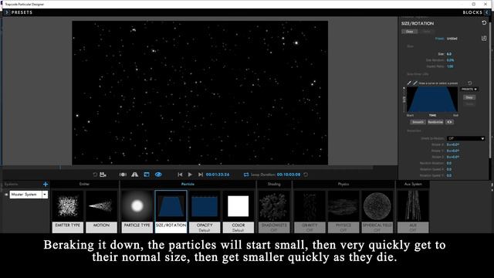Image resolution: width=494 pixels, height=278 pixels.
Task: Open the Spherical Field block
Action: 377,212
